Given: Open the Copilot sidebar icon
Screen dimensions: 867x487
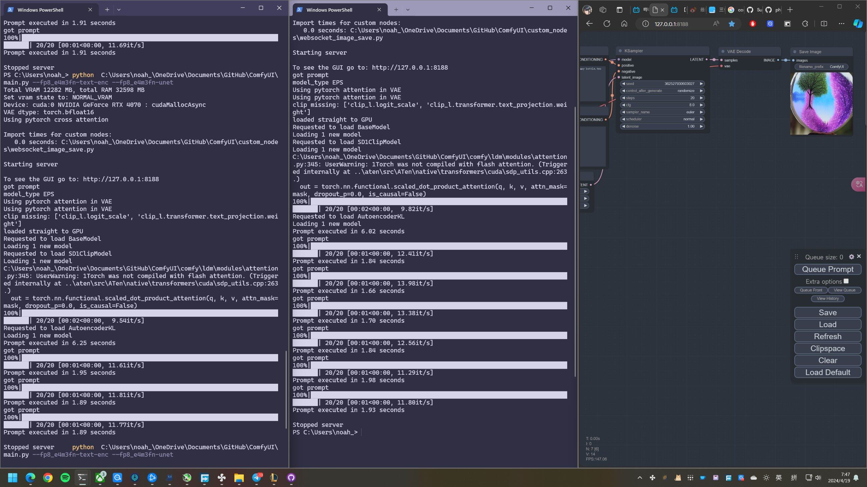Looking at the screenshot, I should pyautogui.click(x=858, y=24).
